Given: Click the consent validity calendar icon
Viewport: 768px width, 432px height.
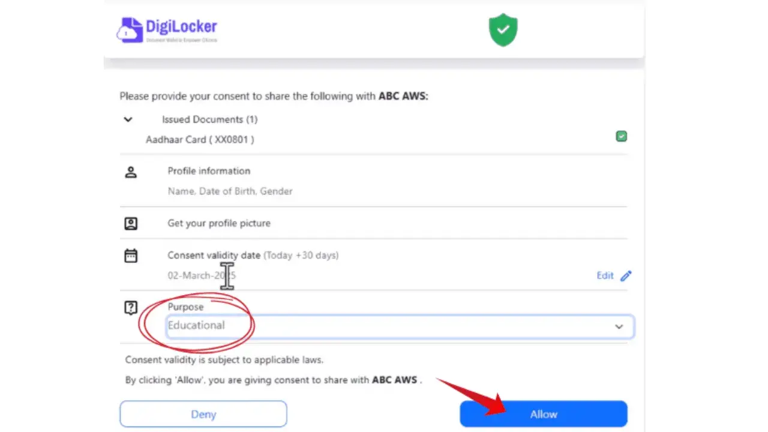Looking at the screenshot, I should 131,256.
